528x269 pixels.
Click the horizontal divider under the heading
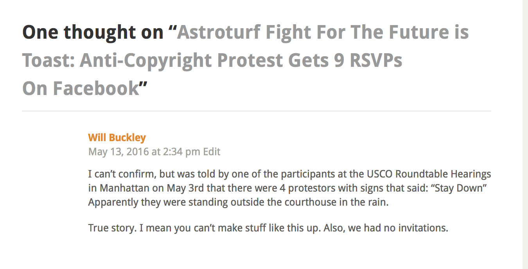(x=256, y=111)
